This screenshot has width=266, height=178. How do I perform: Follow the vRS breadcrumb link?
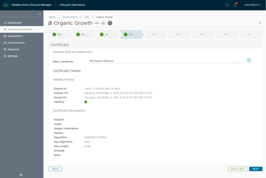pos(87,17)
